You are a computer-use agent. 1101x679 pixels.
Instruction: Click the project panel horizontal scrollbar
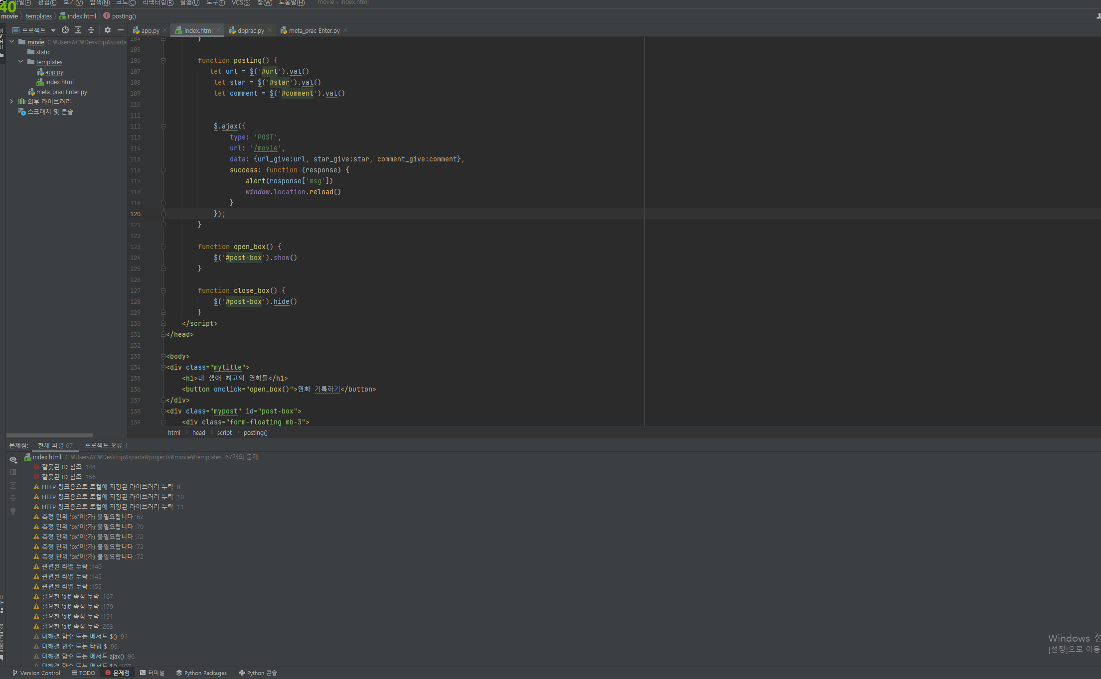coord(49,435)
